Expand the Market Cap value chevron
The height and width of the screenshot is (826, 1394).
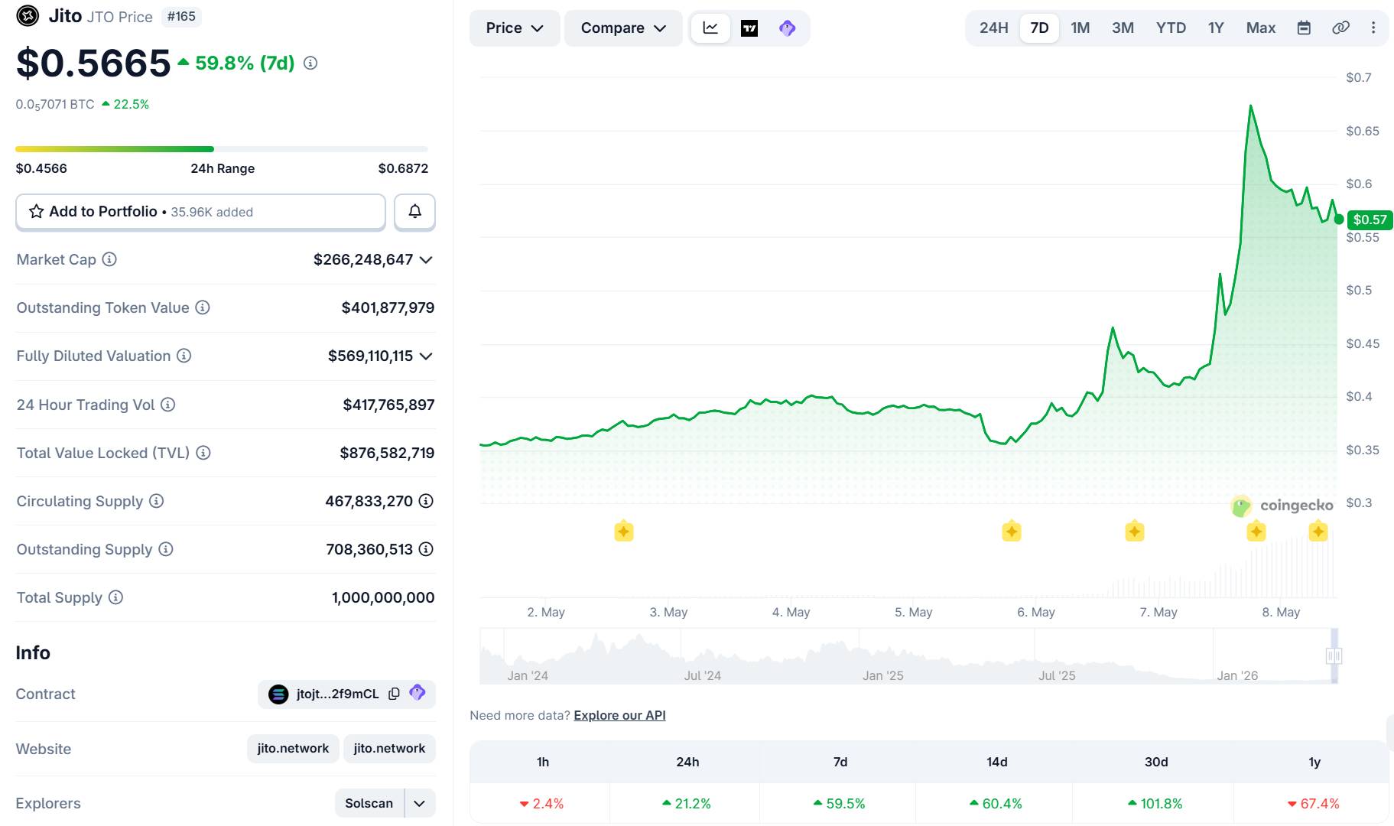[x=427, y=260]
